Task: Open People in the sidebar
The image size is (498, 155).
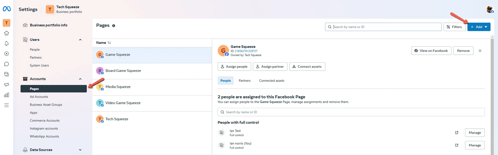Action: click(35, 49)
